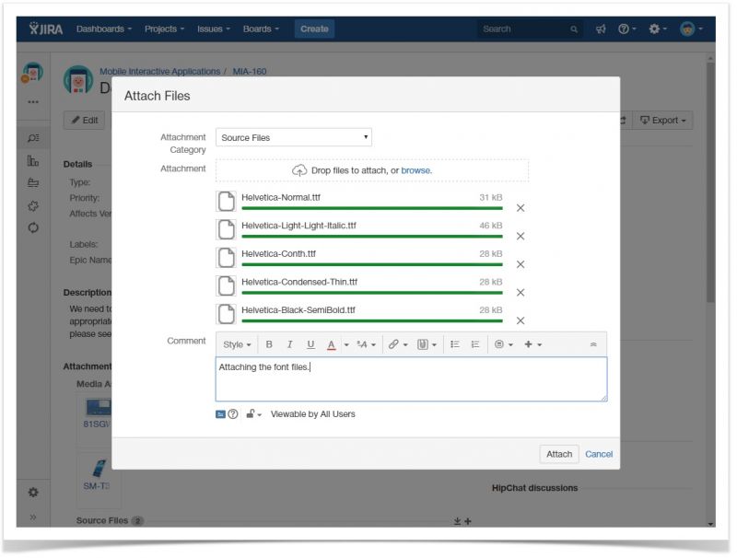Toggle bold formatting in comment editor

(x=269, y=344)
